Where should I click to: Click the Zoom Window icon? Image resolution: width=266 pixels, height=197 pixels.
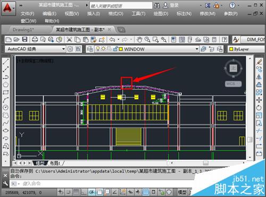tap(155, 39)
